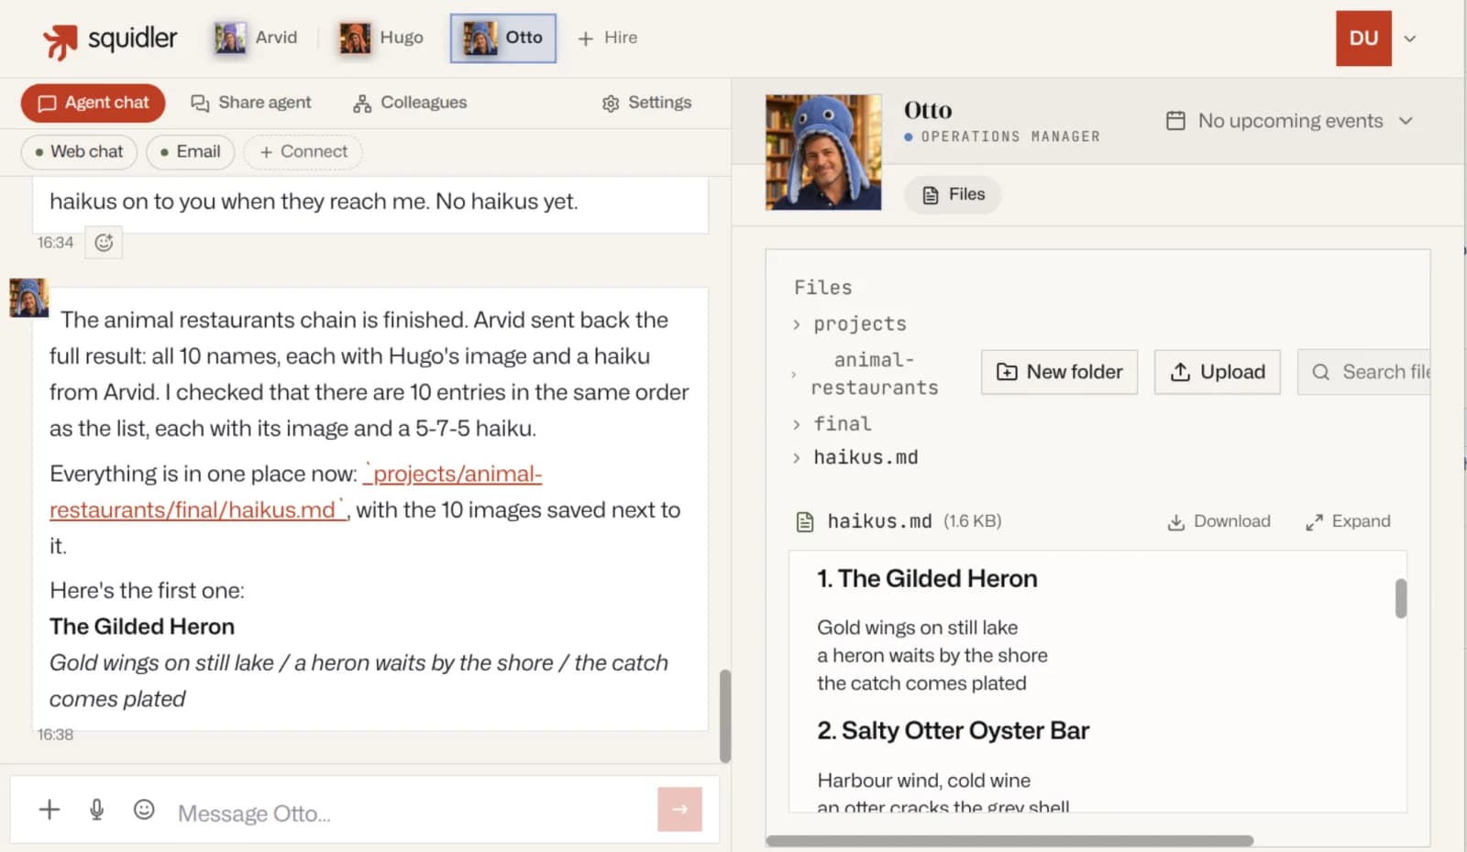View the Colleagues tab
The width and height of the screenshot is (1467, 852).
point(410,103)
